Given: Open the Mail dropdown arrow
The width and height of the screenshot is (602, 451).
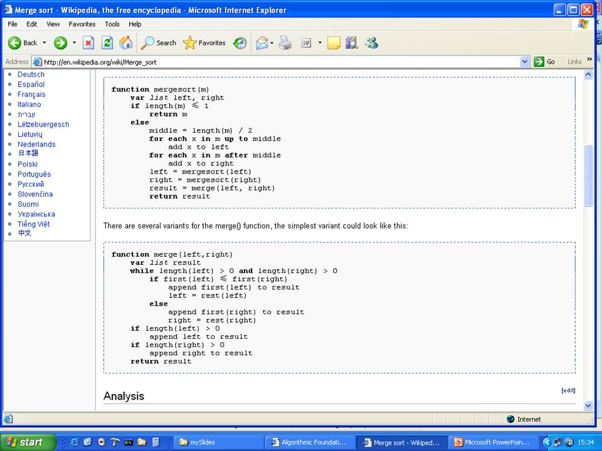Looking at the screenshot, I should coord(272,43).
